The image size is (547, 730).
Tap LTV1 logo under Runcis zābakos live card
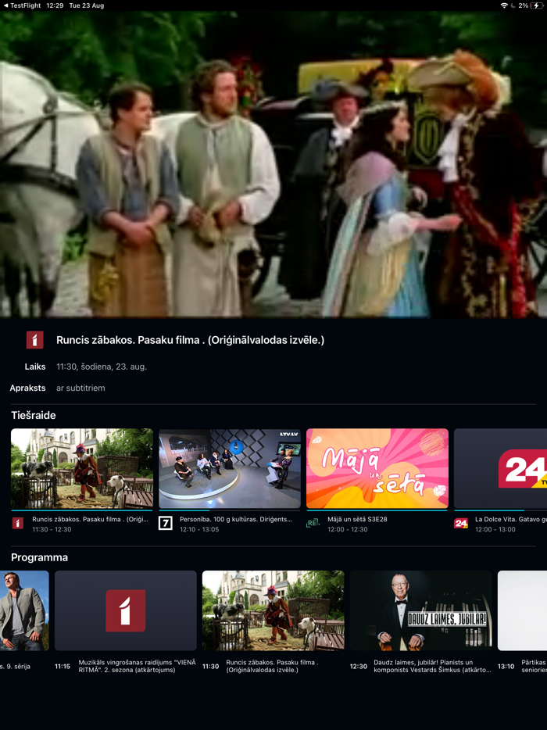(x=18, y=524)
